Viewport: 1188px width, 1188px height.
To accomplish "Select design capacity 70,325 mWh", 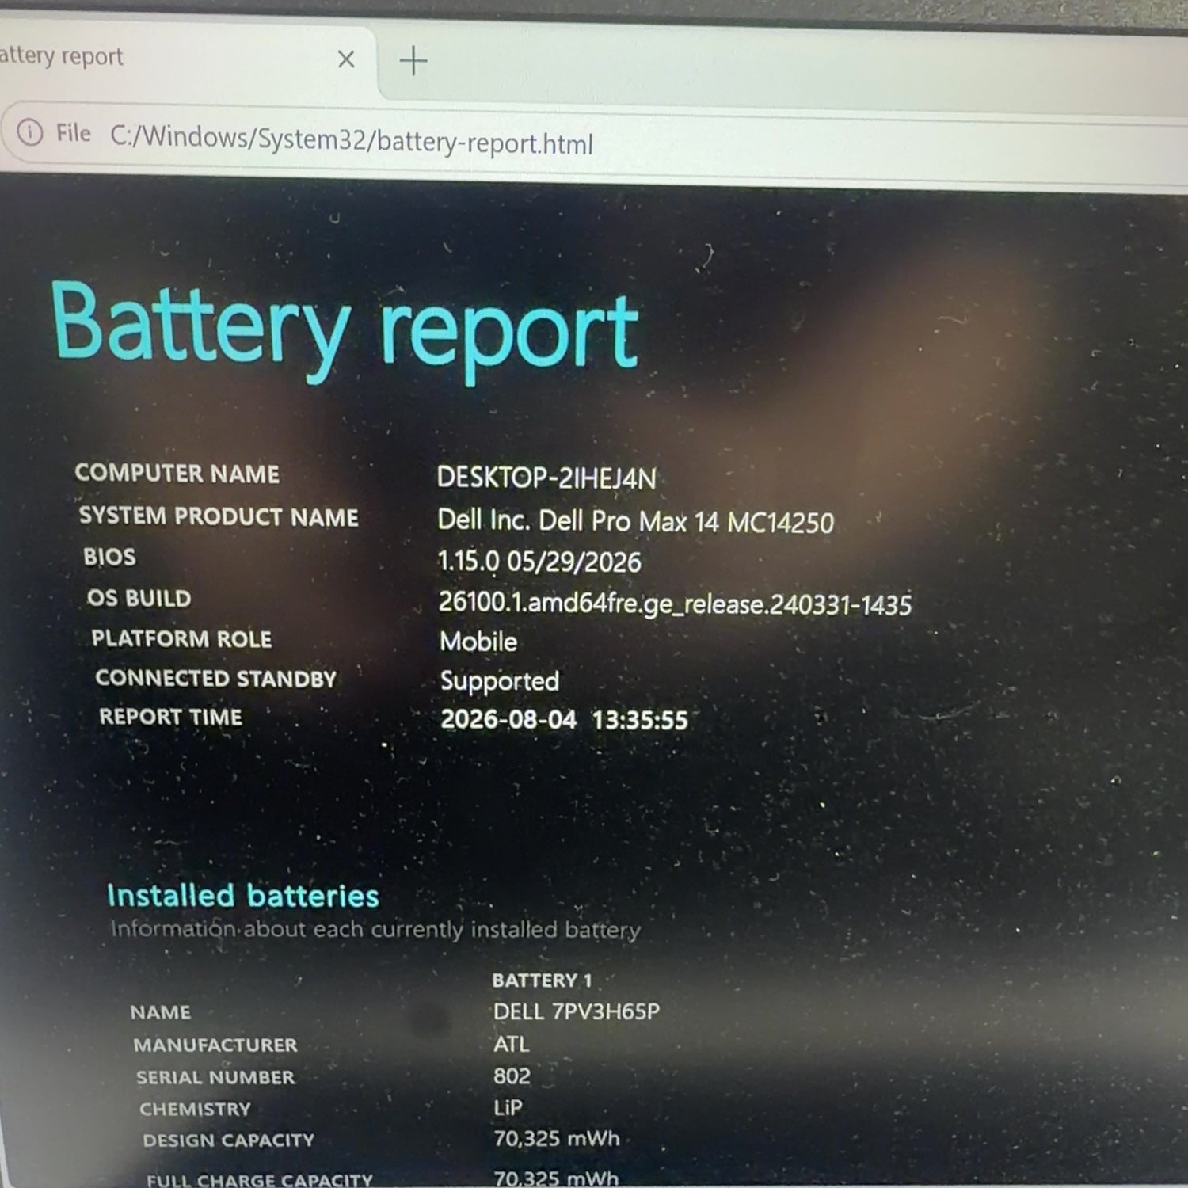I will 557,1139.
